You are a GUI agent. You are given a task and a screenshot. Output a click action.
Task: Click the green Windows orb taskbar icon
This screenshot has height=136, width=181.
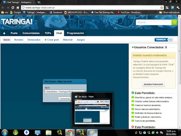(16, 133)
